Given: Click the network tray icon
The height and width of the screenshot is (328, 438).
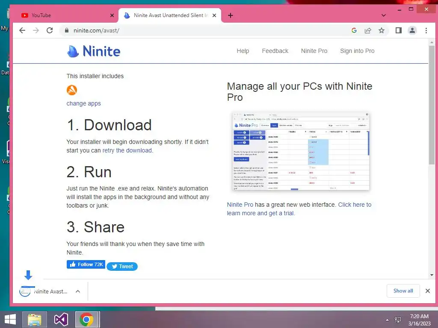Looking at the screenshot, I should (398, 319).
